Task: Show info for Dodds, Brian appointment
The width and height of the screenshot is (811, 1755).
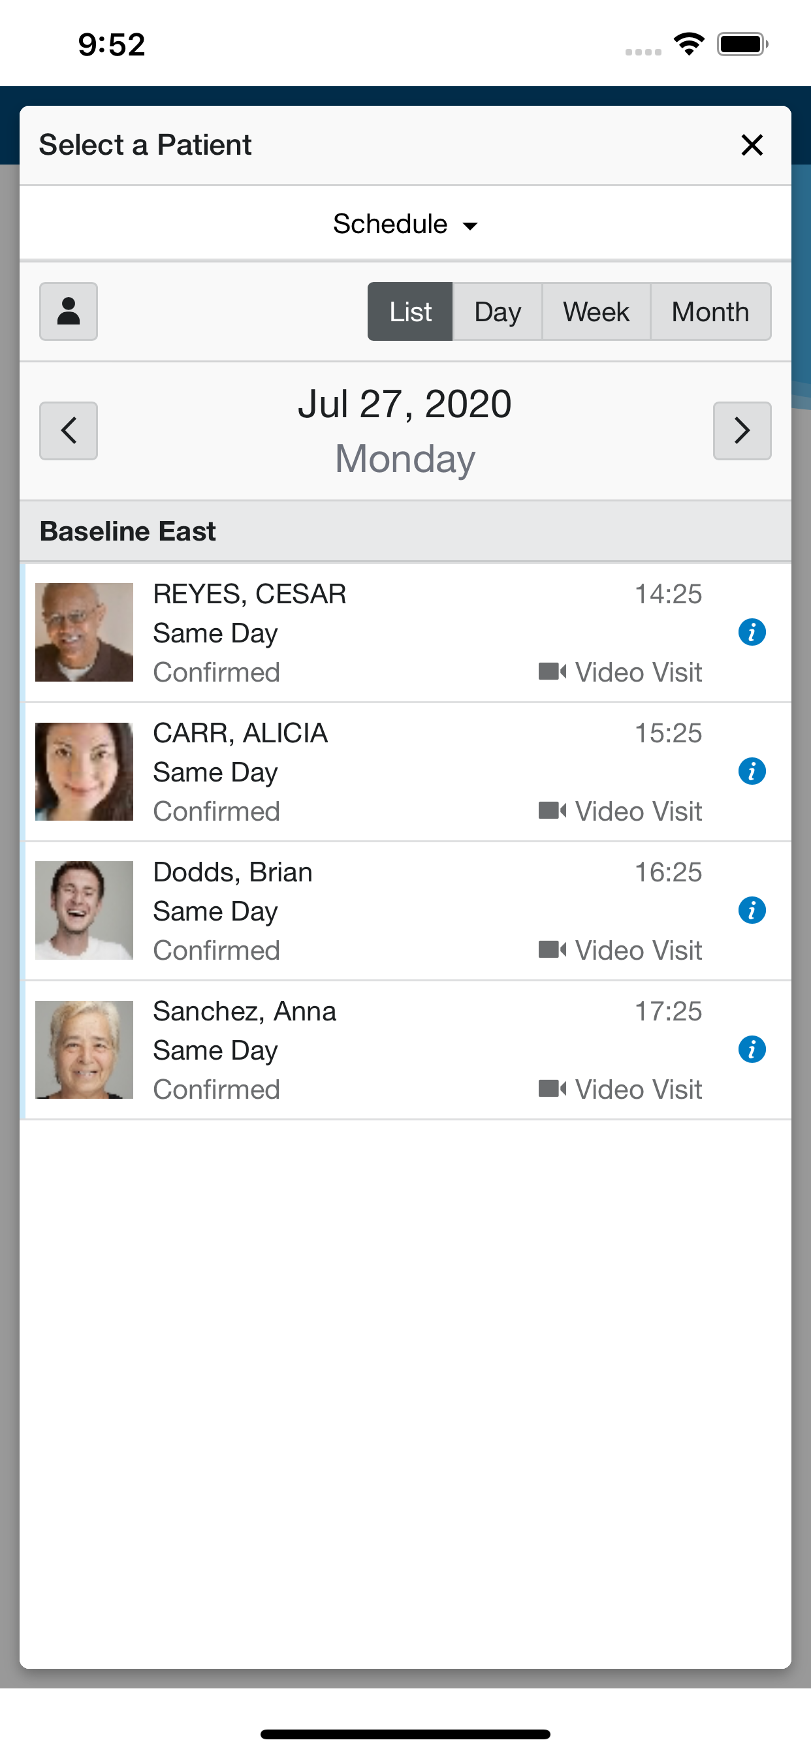Action: pyautogui.click(x=752, y=910)
